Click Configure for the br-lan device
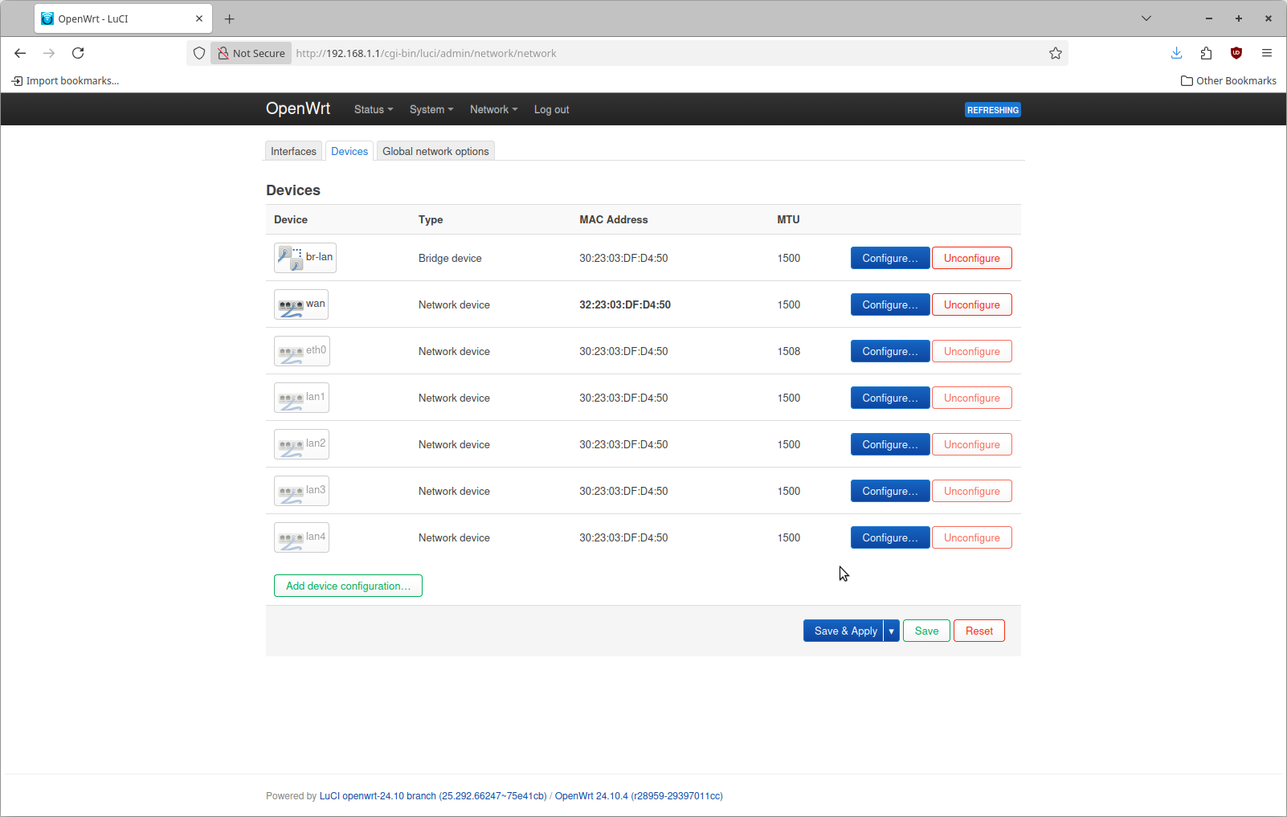This screenshot has height=817, width=1287. coord(889,258)
